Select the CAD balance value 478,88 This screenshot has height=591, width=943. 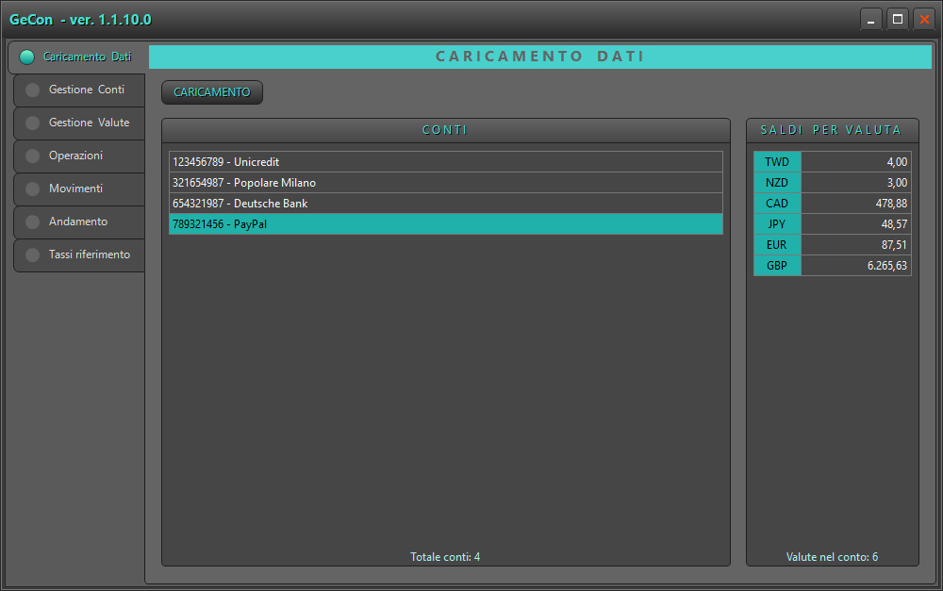[x=855, y=204]
